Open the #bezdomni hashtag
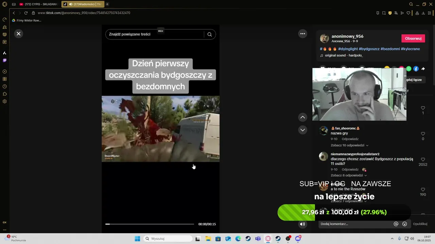The height and width of the screenshot is (244, 435). tap(390, 49)
